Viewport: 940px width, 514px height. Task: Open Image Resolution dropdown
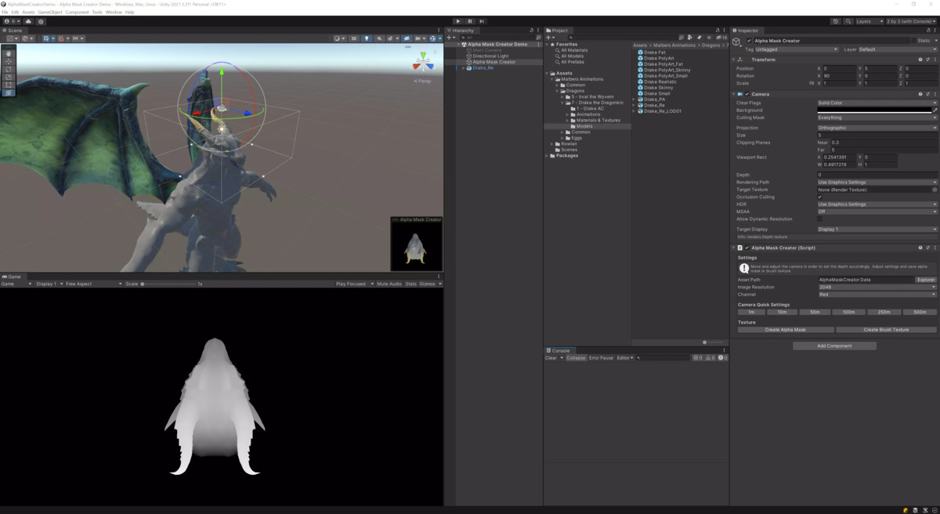point(877,287)
